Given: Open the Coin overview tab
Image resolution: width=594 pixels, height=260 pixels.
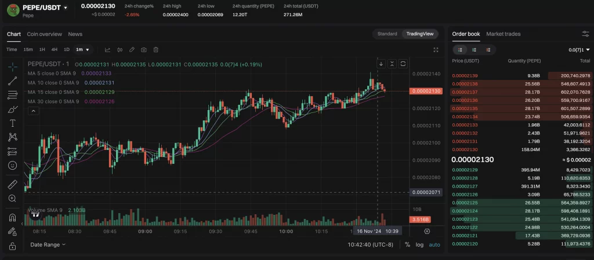Looking at the screenshot, I should coord(44,34).
